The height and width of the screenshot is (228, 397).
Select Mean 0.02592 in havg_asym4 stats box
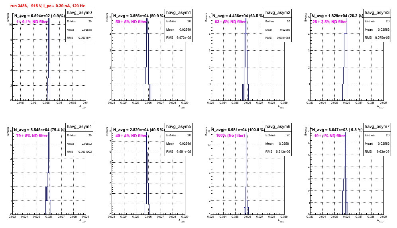79,143
